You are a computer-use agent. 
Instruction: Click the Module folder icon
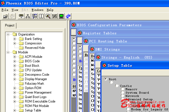[x=15, y=52]
